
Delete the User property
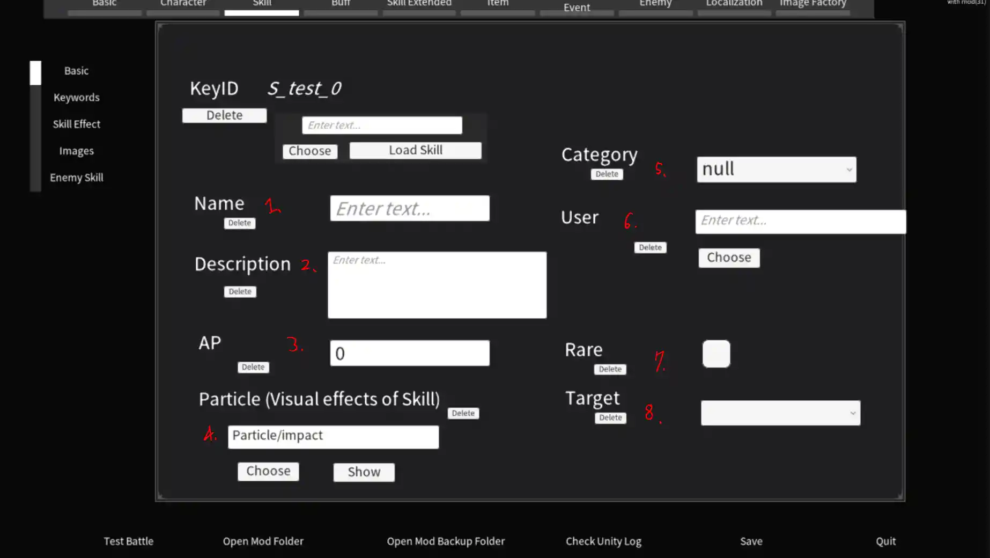(x=651, y=248)
